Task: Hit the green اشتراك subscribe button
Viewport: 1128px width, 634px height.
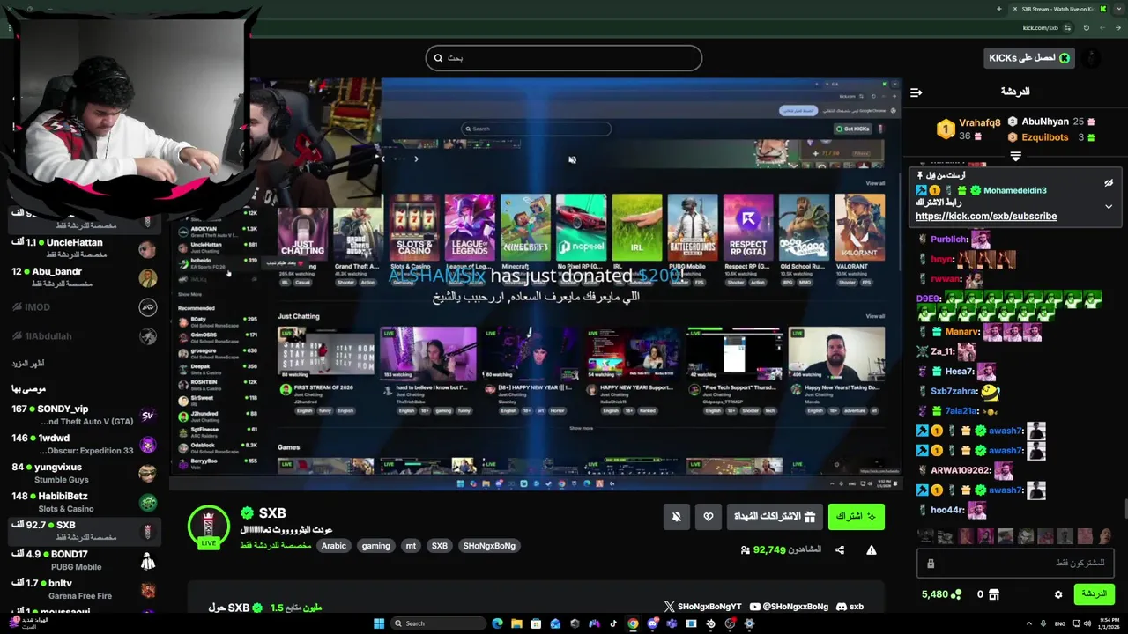Action: 856,517
